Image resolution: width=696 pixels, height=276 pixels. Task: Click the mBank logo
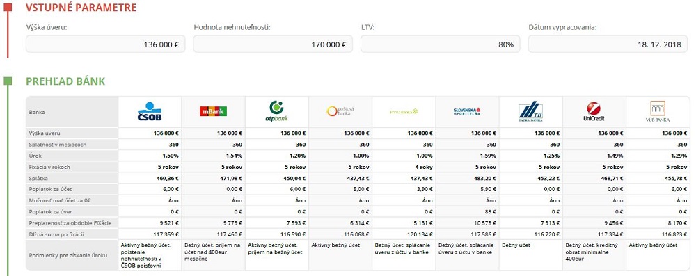pos(213,111)
